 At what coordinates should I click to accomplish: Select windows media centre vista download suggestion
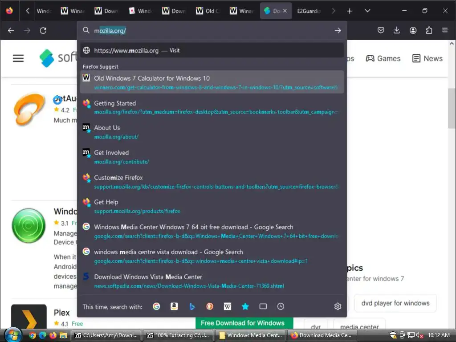(212, 256)
